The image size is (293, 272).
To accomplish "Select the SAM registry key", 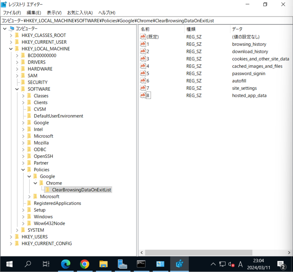I will (33, 76).
